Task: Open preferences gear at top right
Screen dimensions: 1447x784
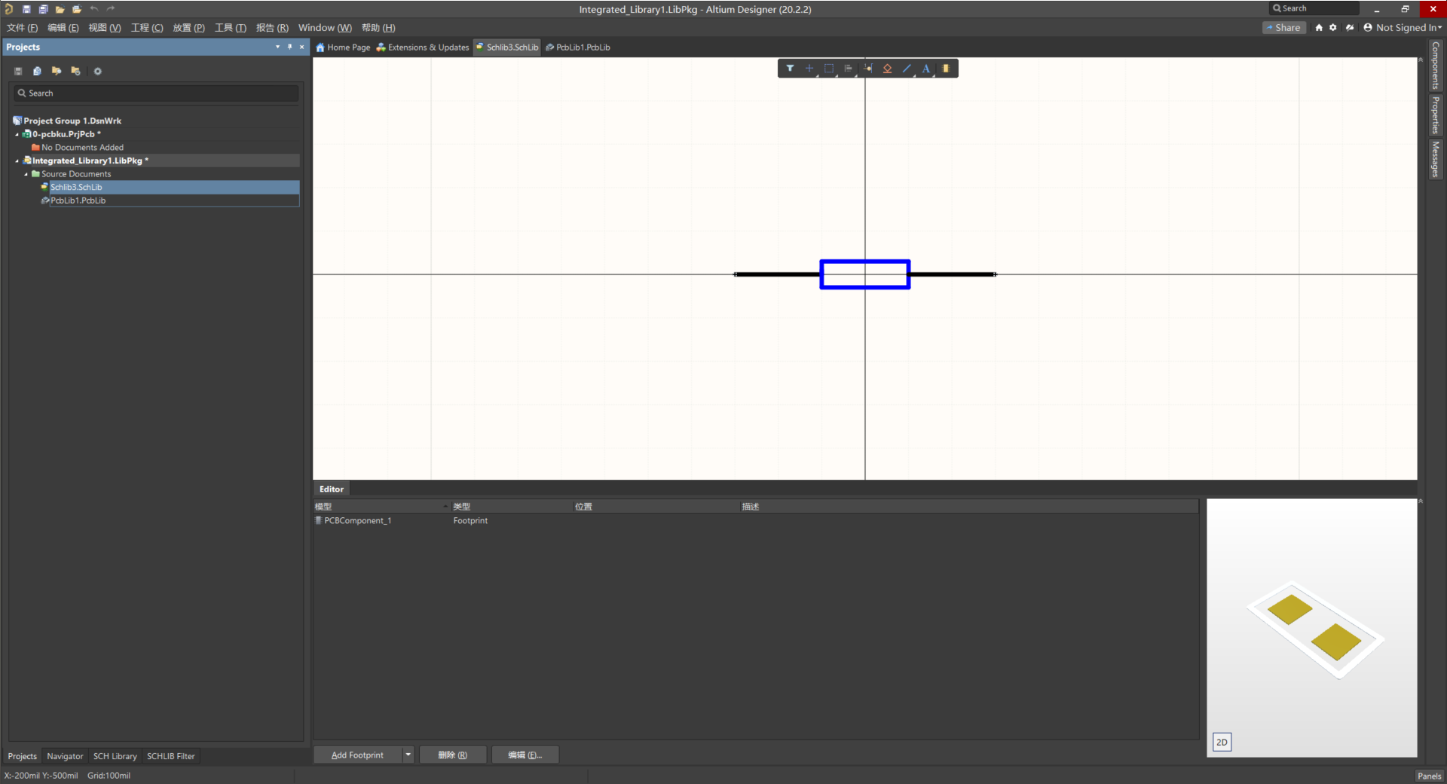Action: (1333, 28)
